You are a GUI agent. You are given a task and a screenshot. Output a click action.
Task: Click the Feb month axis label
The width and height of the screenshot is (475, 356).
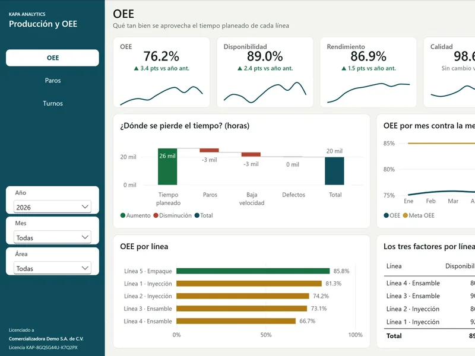[x=430, y=201]
